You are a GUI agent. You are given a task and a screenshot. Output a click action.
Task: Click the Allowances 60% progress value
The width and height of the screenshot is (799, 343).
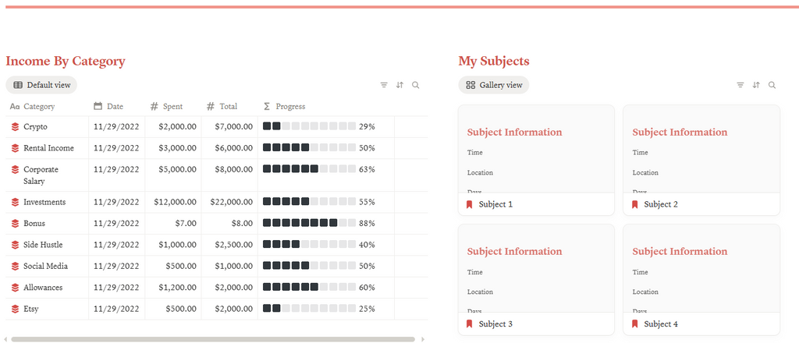click(x=367, y=288)
